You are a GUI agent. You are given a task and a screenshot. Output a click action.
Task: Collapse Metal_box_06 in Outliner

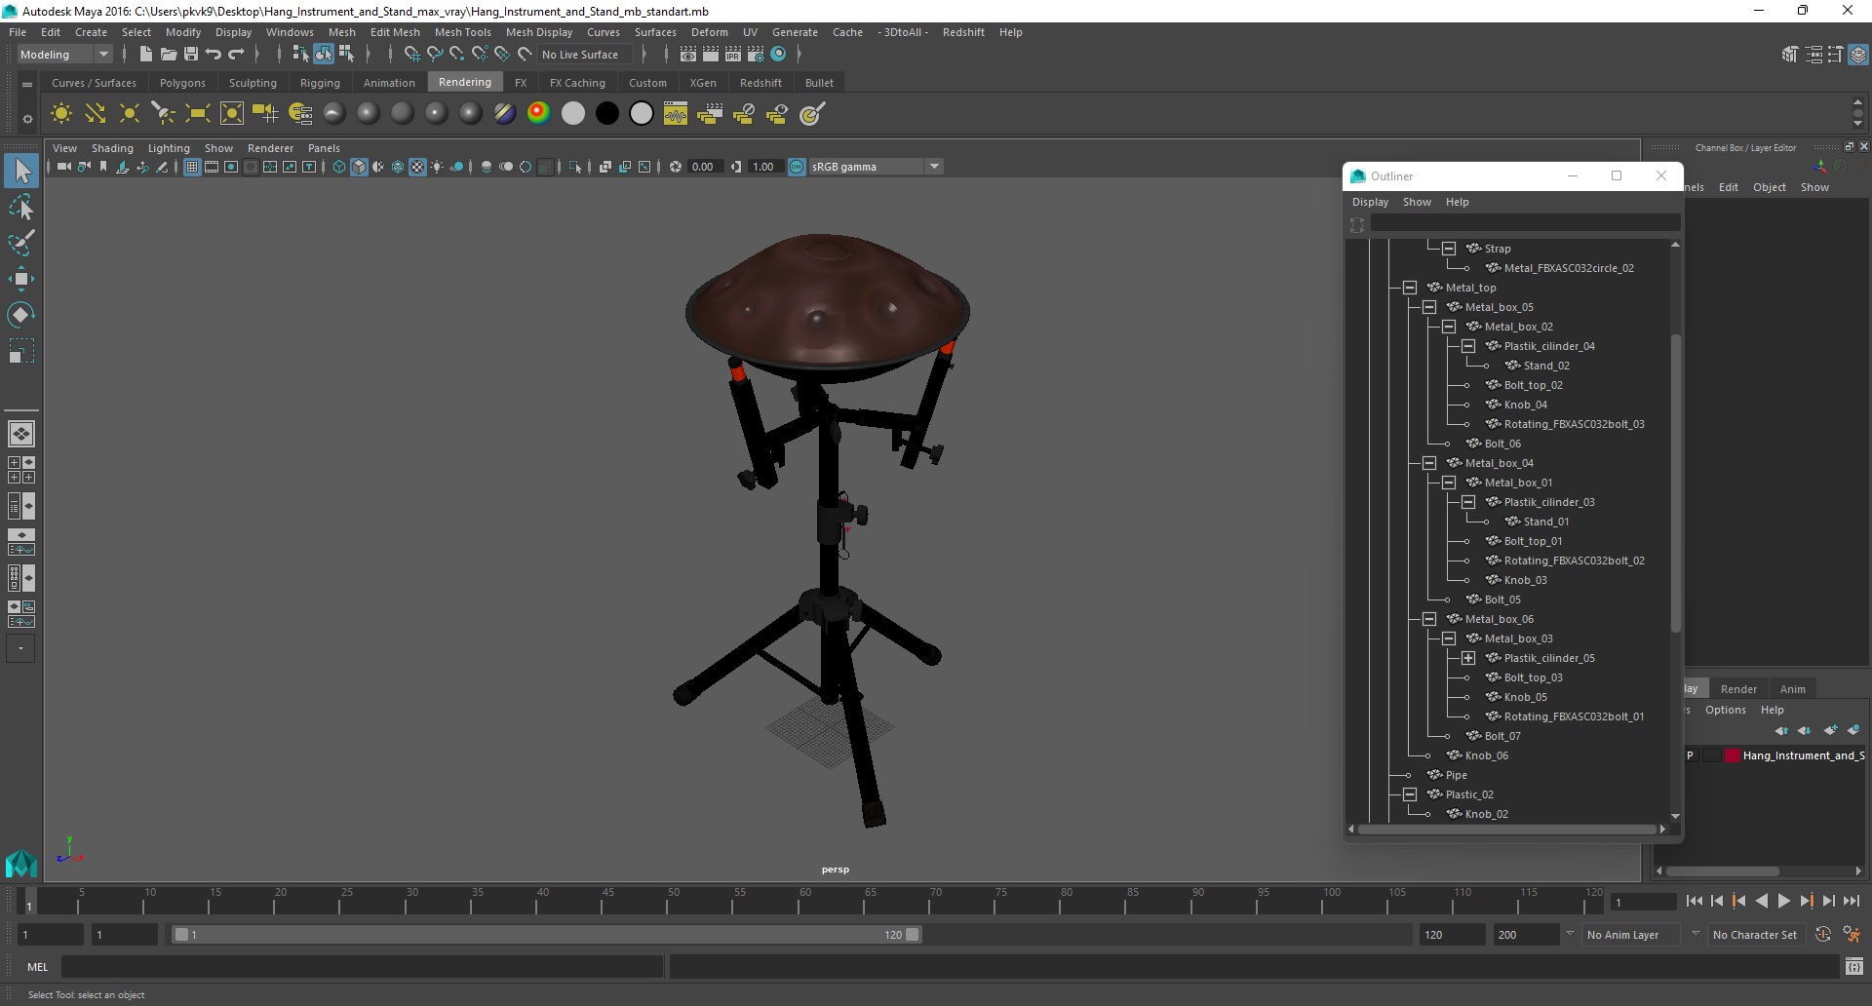click(1429, 619)
